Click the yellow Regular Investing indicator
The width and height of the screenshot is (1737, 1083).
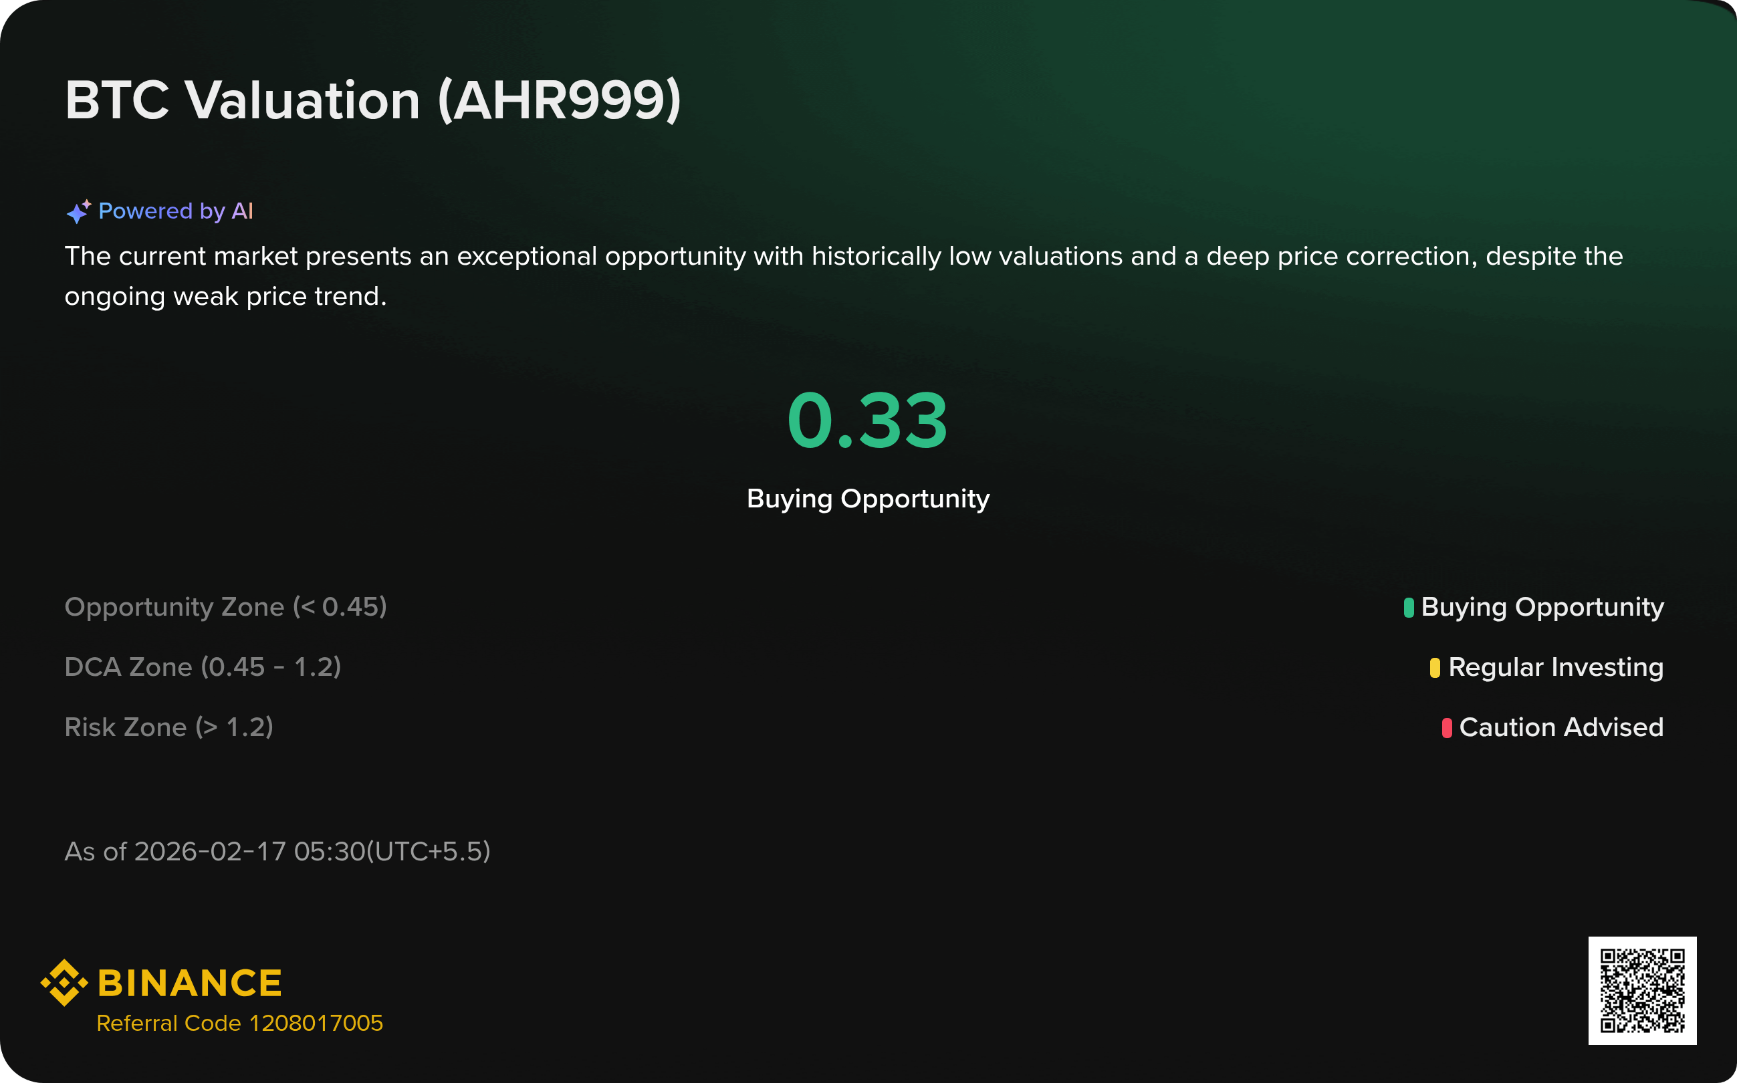click(x=1434, y=668)
